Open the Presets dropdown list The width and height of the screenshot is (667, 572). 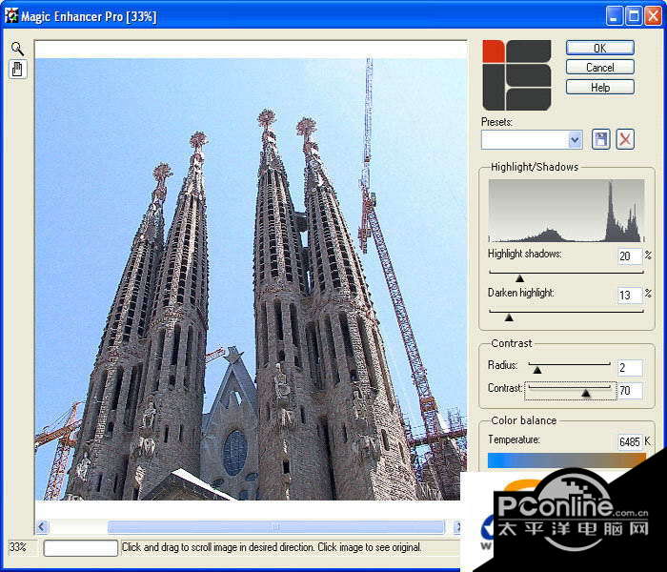(575, 140)
